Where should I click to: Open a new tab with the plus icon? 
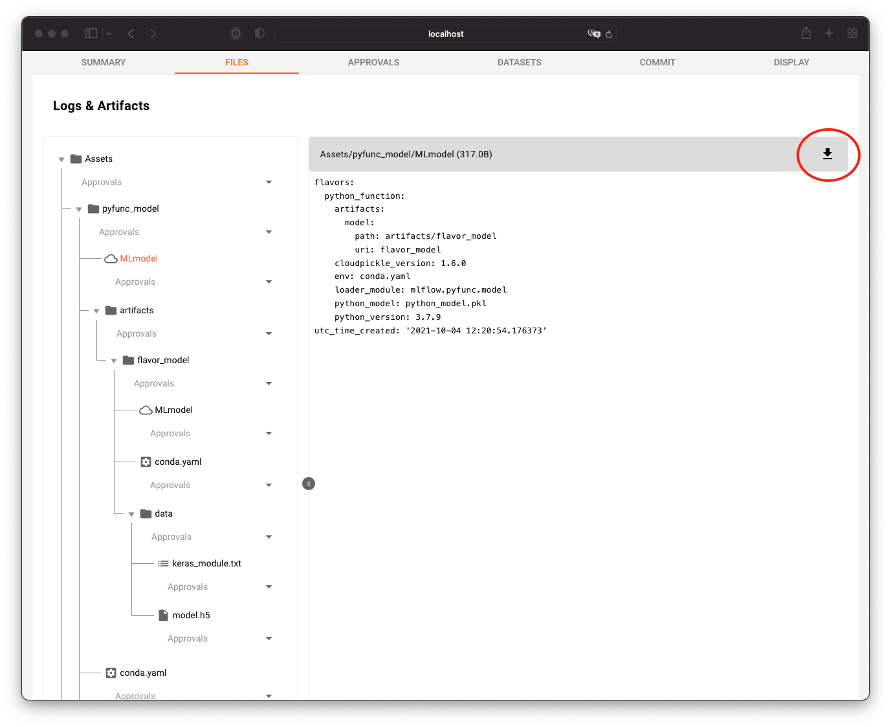pos(829,34)
